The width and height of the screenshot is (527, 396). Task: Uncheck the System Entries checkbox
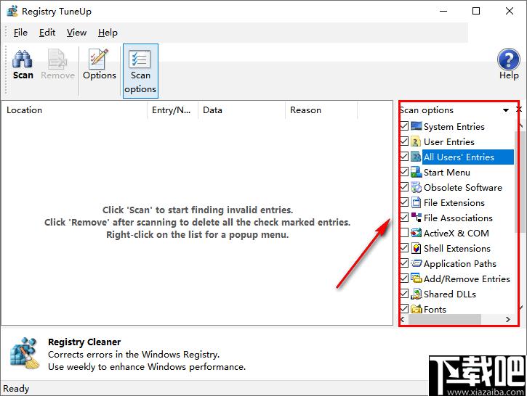[x=404, y=126]
